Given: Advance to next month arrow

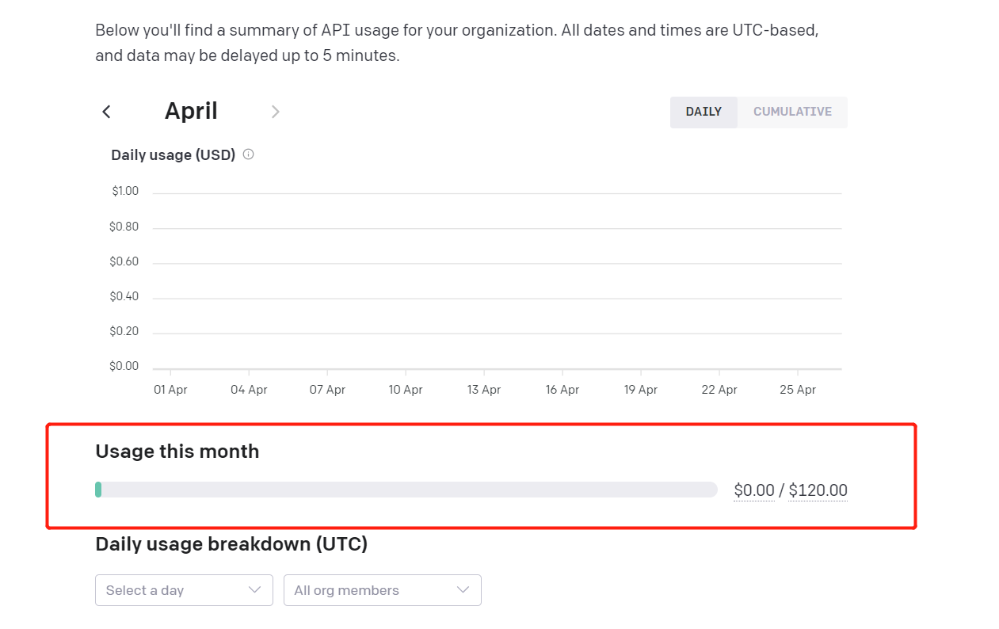Looking at the screenshot, I should click(276, 112).
